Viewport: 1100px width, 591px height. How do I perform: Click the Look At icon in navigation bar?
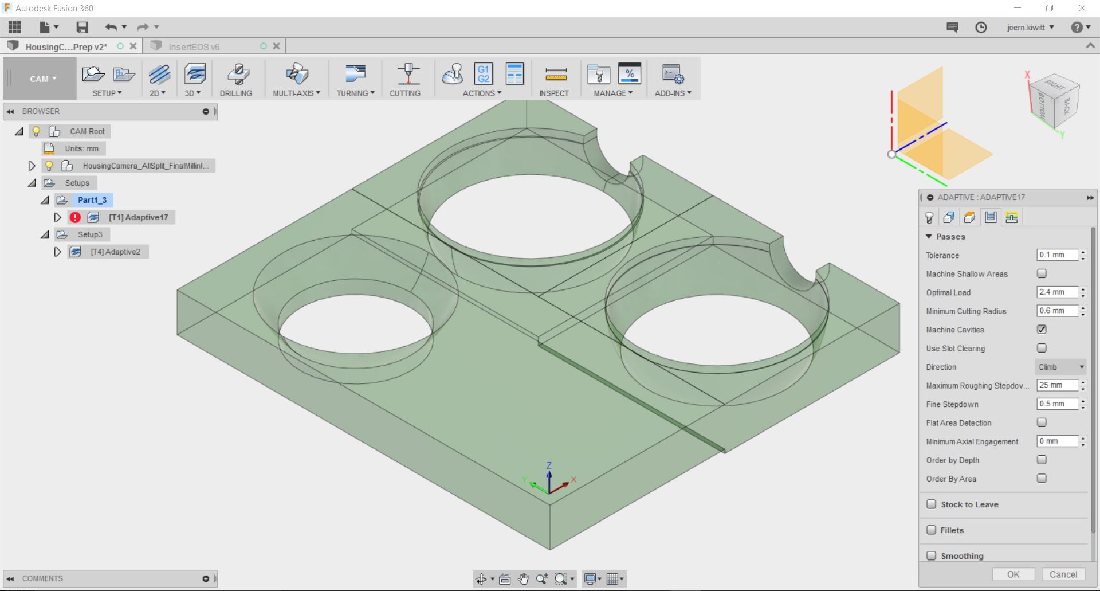505,579
